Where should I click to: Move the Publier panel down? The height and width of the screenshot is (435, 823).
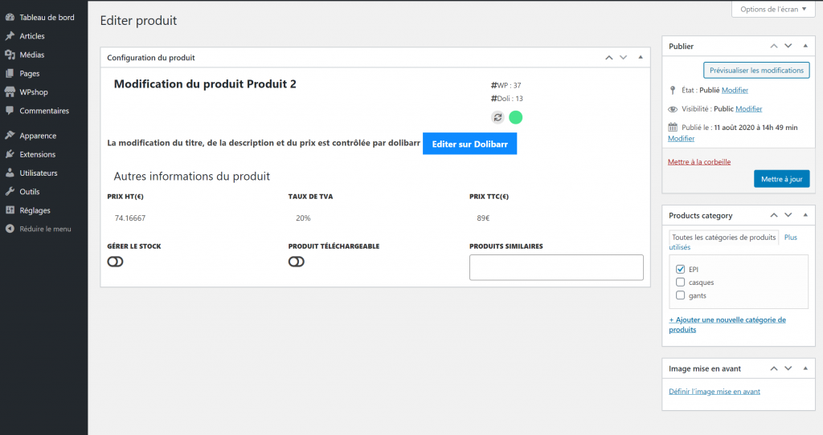[788, 46]
